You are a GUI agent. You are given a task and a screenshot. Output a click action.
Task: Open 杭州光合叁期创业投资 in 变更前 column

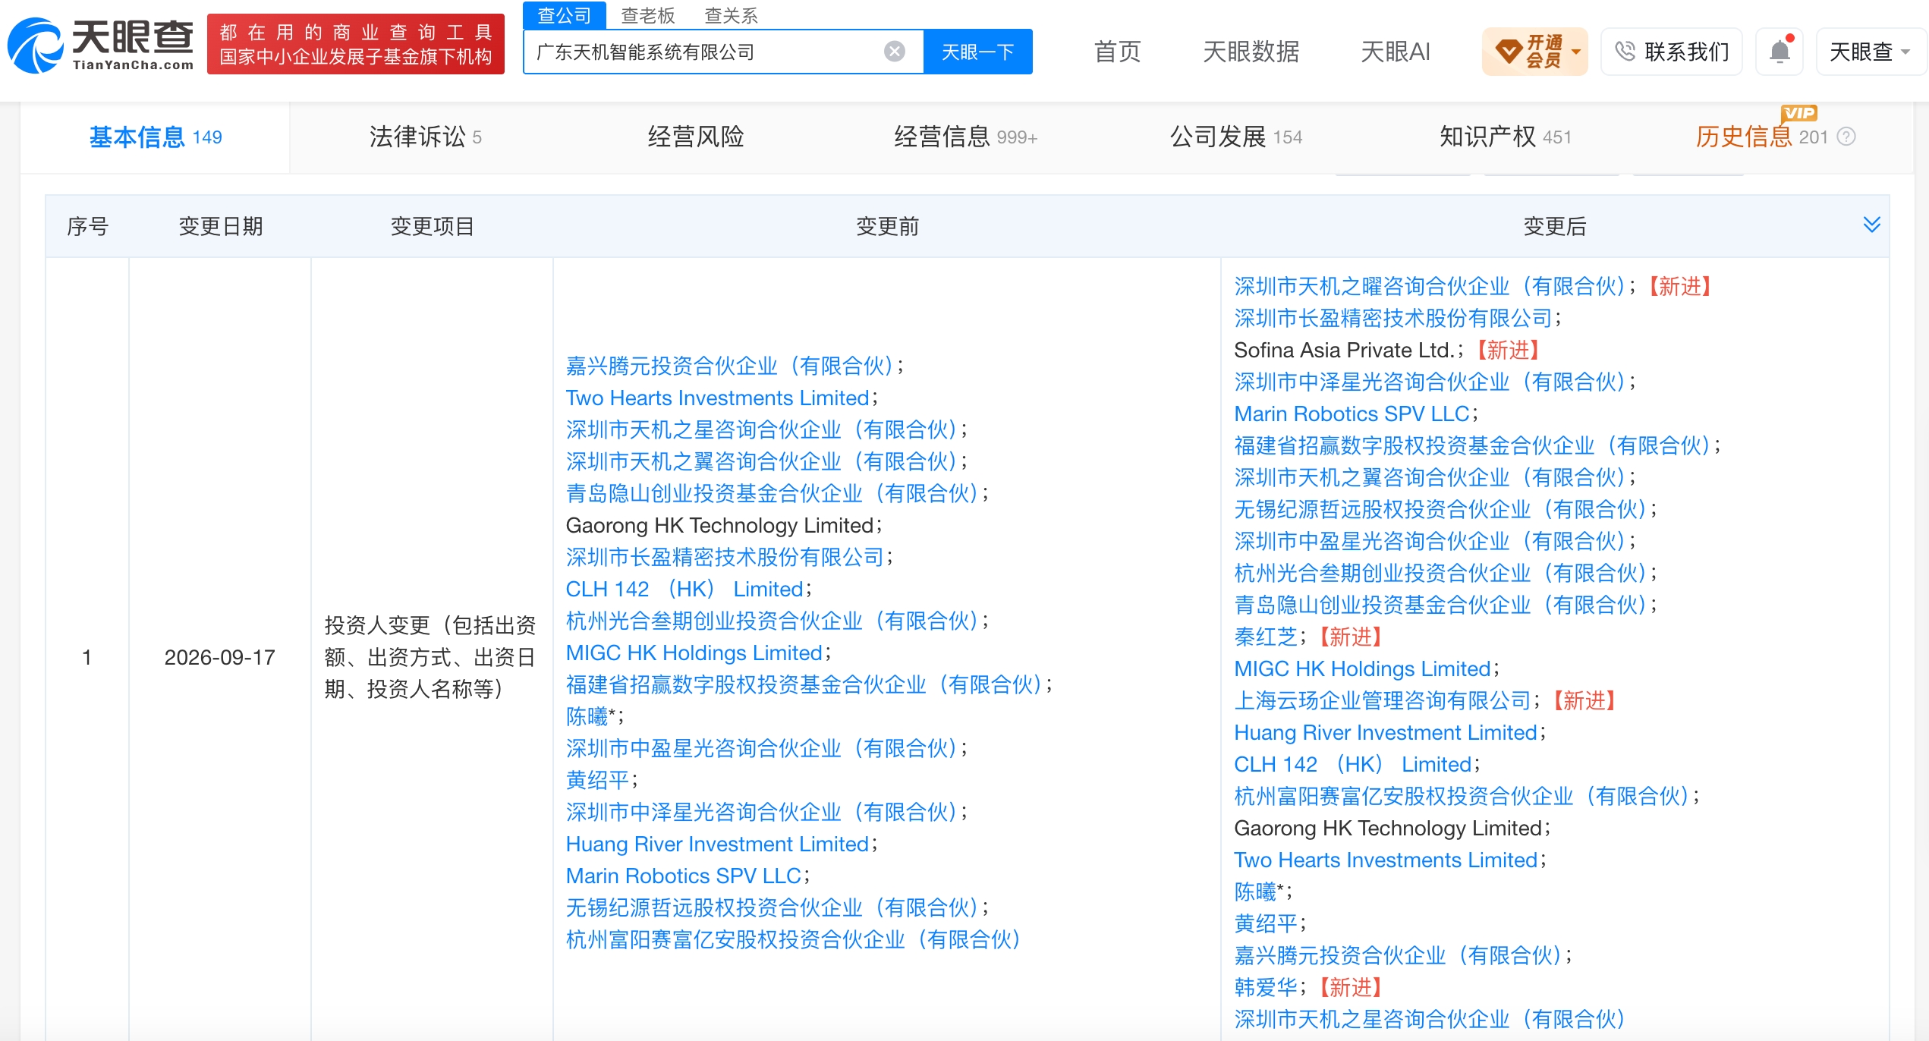coord(773,621)
